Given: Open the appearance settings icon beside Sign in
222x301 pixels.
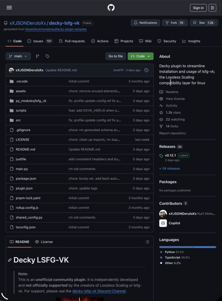Looking at the screenshot, I should (x=212, y=8).
